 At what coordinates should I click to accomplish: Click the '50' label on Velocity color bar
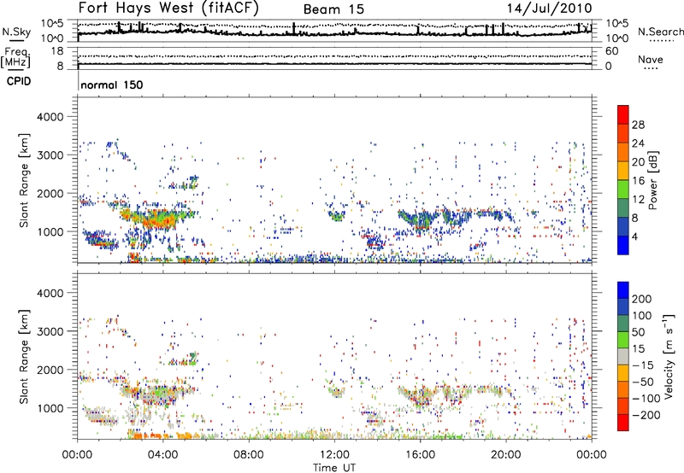(638, 332)
